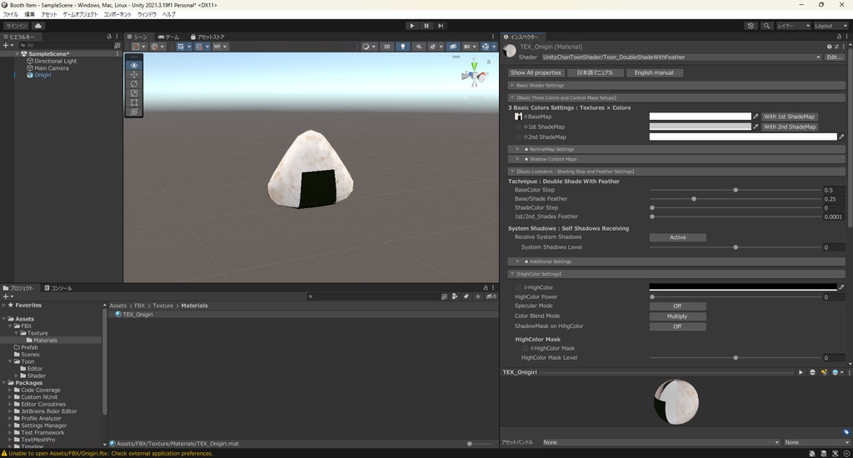The image size is (853, 458).
Task: Click the scene orientation gizmo
Action: (474, 75)
